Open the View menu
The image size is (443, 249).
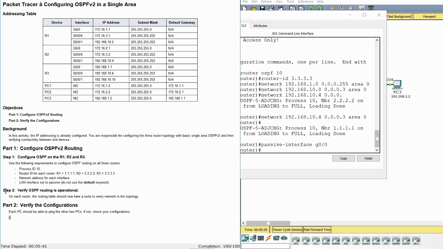(279, 2)
